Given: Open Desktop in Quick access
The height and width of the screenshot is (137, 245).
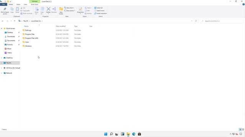Looking at the screenshot, I should click(x=10, y=32).
